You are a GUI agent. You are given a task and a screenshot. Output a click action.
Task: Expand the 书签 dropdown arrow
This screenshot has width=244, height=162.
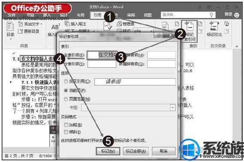tap(173, 107)
